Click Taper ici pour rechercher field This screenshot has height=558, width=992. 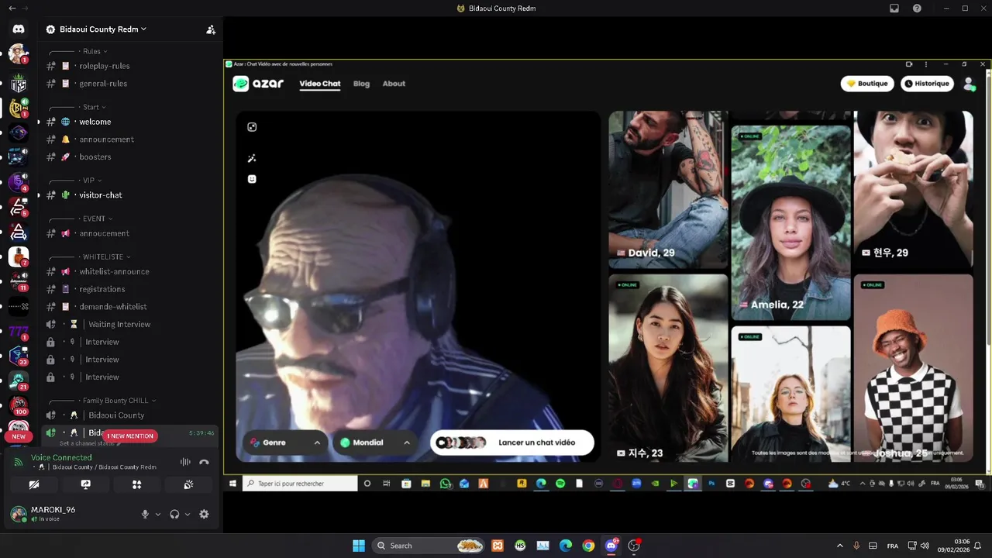pyautogui.click(x=299, y=484)
